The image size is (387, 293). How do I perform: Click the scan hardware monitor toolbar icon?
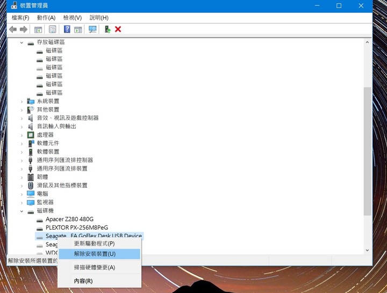tap(92, 30)
